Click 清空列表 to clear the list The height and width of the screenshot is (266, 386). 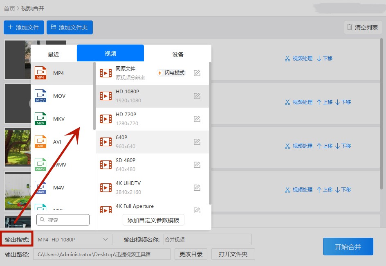(363, 27)
